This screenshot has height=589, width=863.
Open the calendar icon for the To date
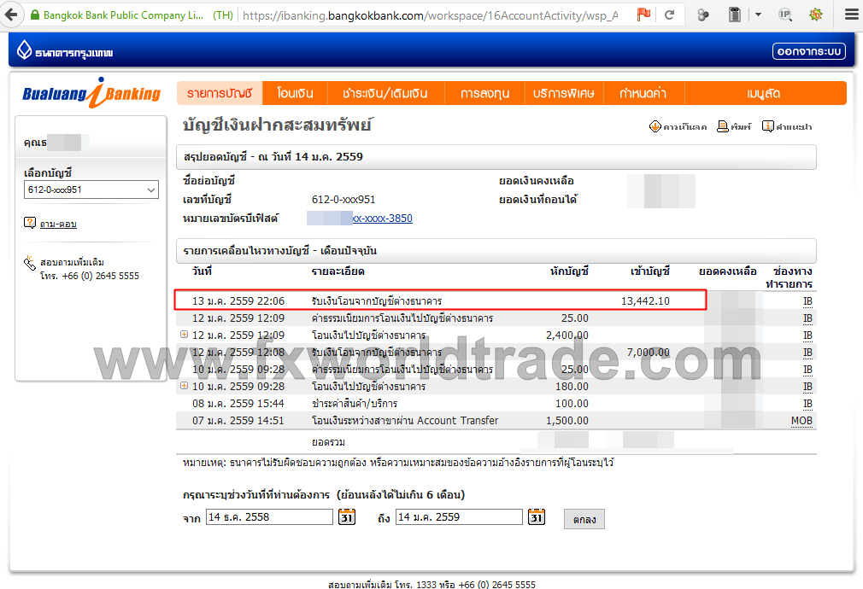pyautogui.click(x=537, y=517)
